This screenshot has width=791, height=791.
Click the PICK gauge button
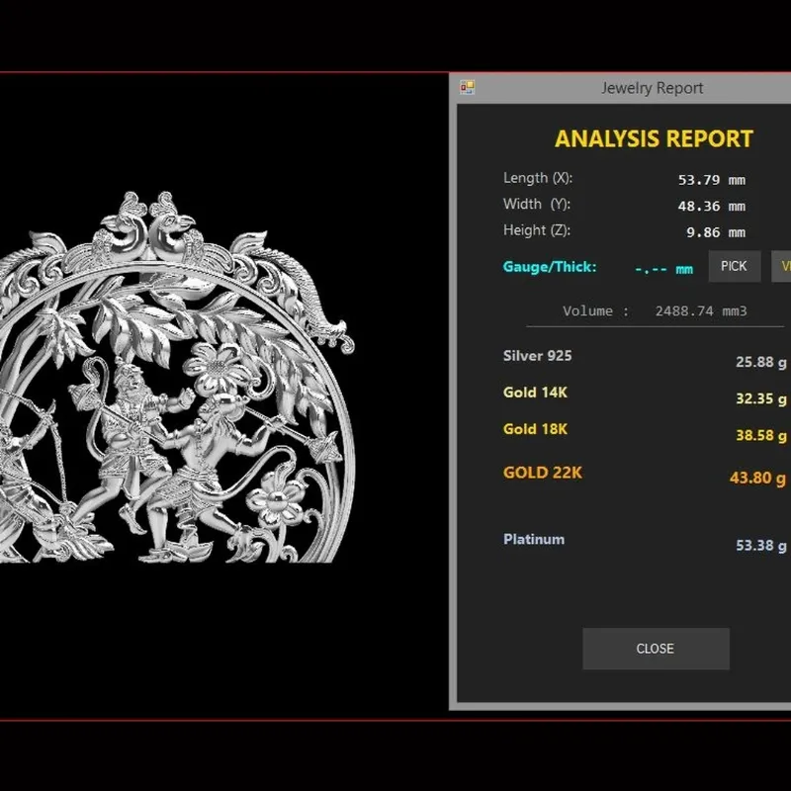[x=734, y=266]
